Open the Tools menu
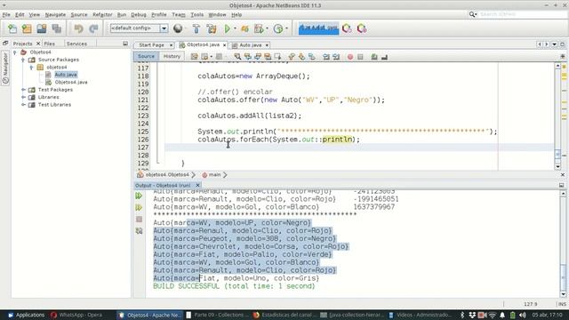Screen dimensions: 569x320 click(196, 14)
